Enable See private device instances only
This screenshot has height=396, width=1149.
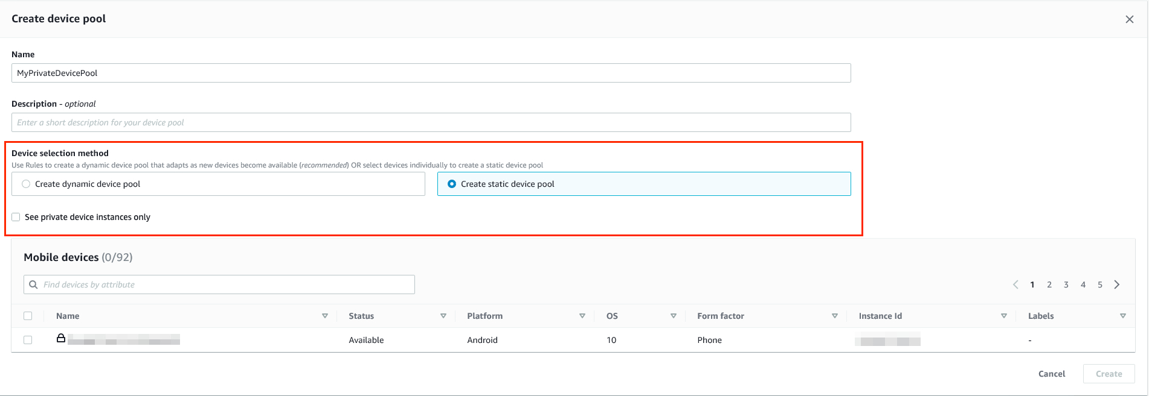click(16, 217)
